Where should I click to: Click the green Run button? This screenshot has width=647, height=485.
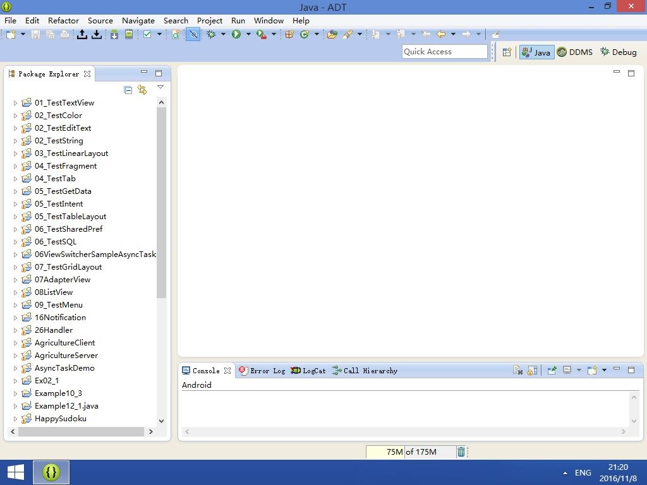[x=236, y=35]
